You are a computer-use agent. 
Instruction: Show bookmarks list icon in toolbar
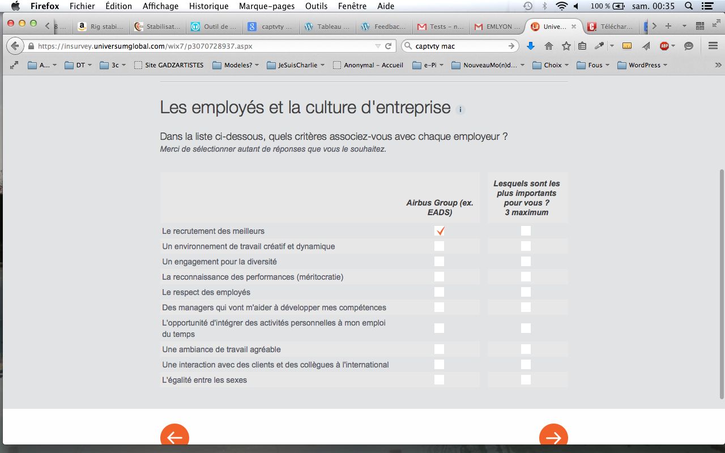pos(582,46)
